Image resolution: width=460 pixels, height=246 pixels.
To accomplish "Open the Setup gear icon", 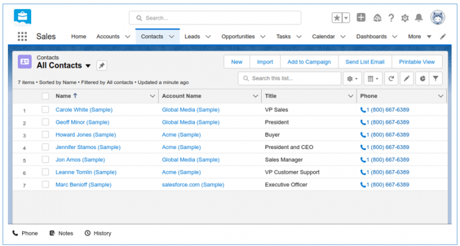I will coord(405,18).
